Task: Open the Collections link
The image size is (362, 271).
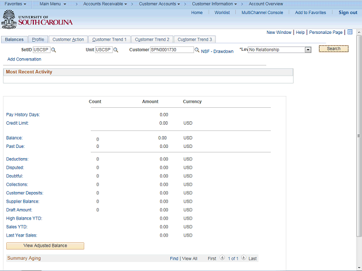Action: [17, 185]
